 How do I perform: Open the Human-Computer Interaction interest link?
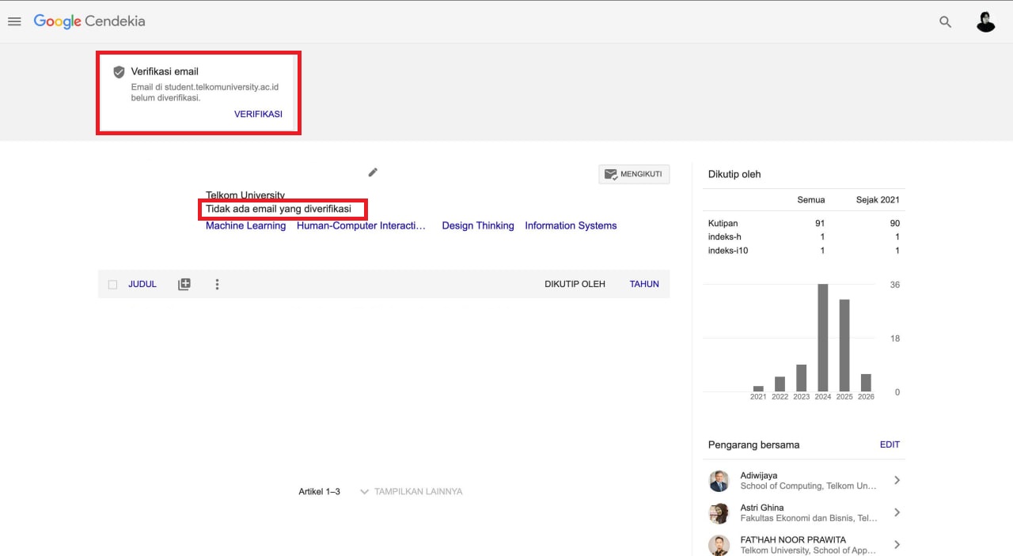(361, 225)
